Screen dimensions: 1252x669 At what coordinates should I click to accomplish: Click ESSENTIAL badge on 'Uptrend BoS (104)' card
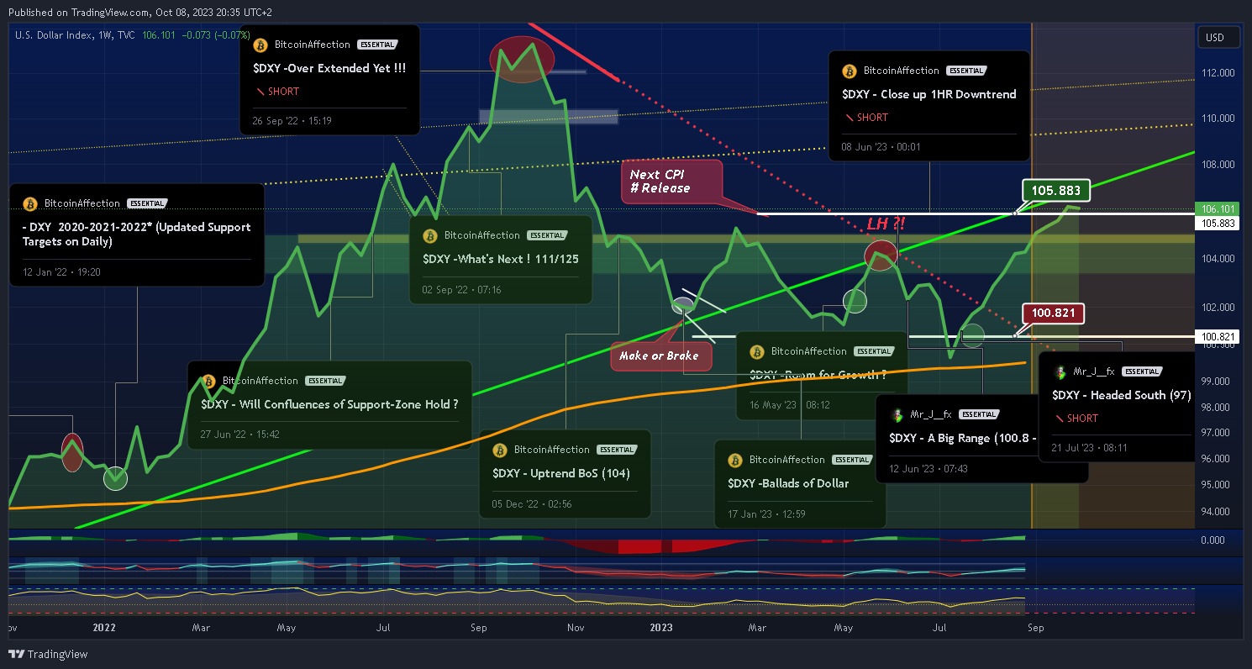pyautogui.click(x=617, y=450)
